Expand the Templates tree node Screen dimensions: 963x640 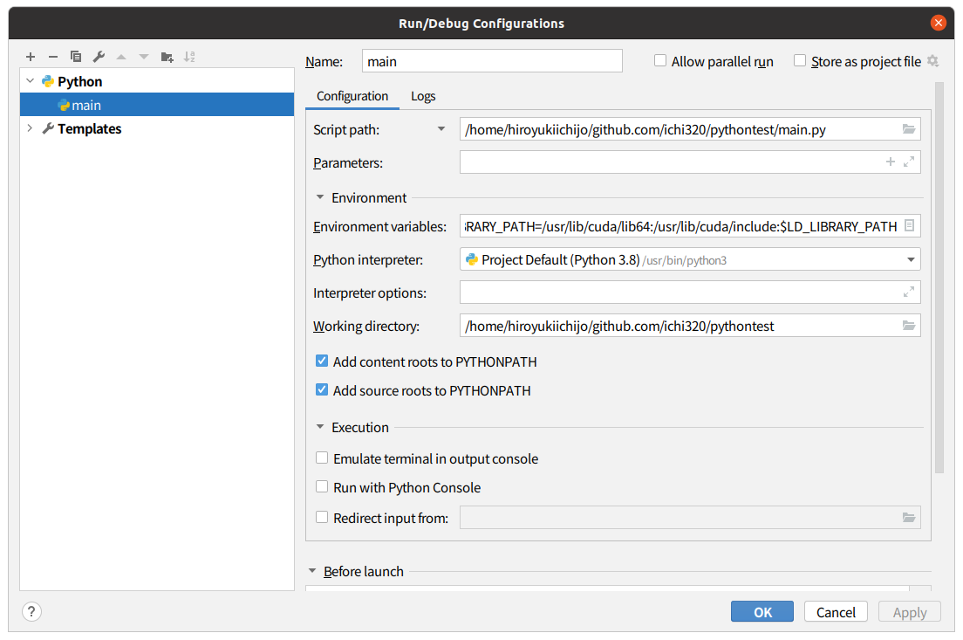tap(30, 128)
